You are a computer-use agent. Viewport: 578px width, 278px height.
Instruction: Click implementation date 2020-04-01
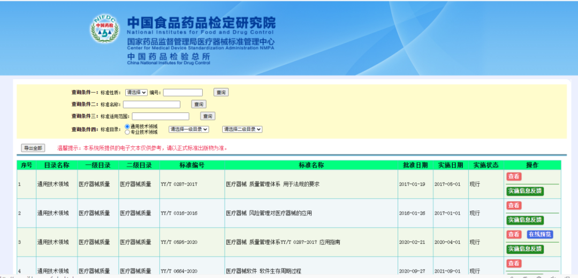pyautogui.click(x=447, y=242)
